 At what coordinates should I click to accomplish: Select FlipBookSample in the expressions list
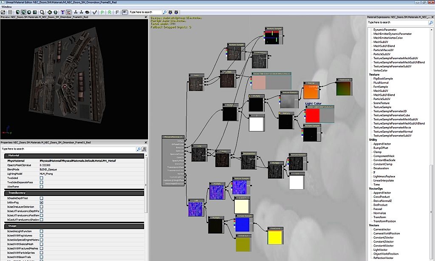pyautogui.click(x=383, y=79)
